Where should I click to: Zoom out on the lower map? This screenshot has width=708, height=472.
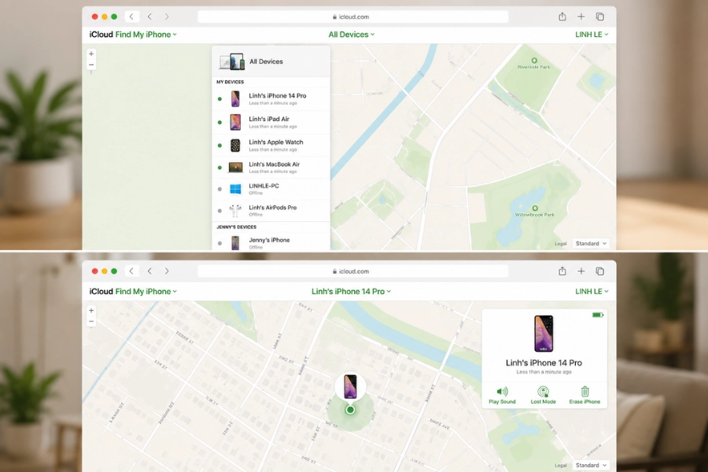click(x=91, y=322)
